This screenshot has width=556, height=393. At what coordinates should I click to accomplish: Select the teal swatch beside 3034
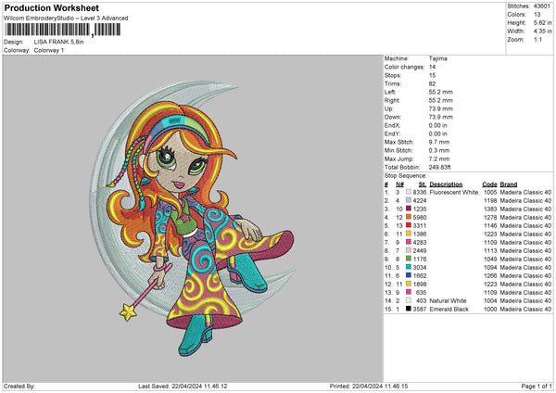409,267
